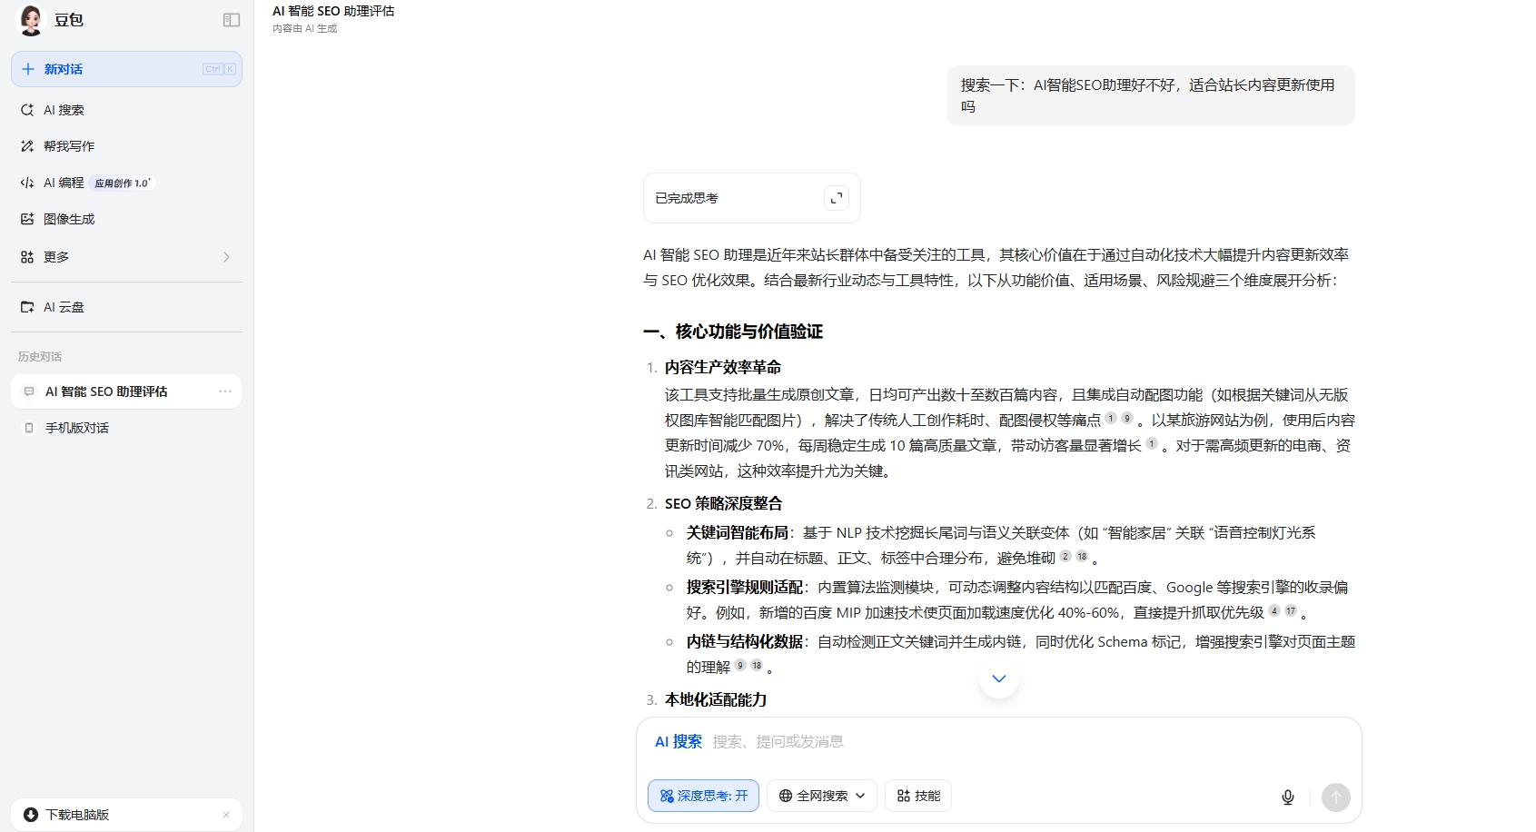The image size is (1536, 832).
Task: Click the send message arrow
Action: pos(1335,797)
